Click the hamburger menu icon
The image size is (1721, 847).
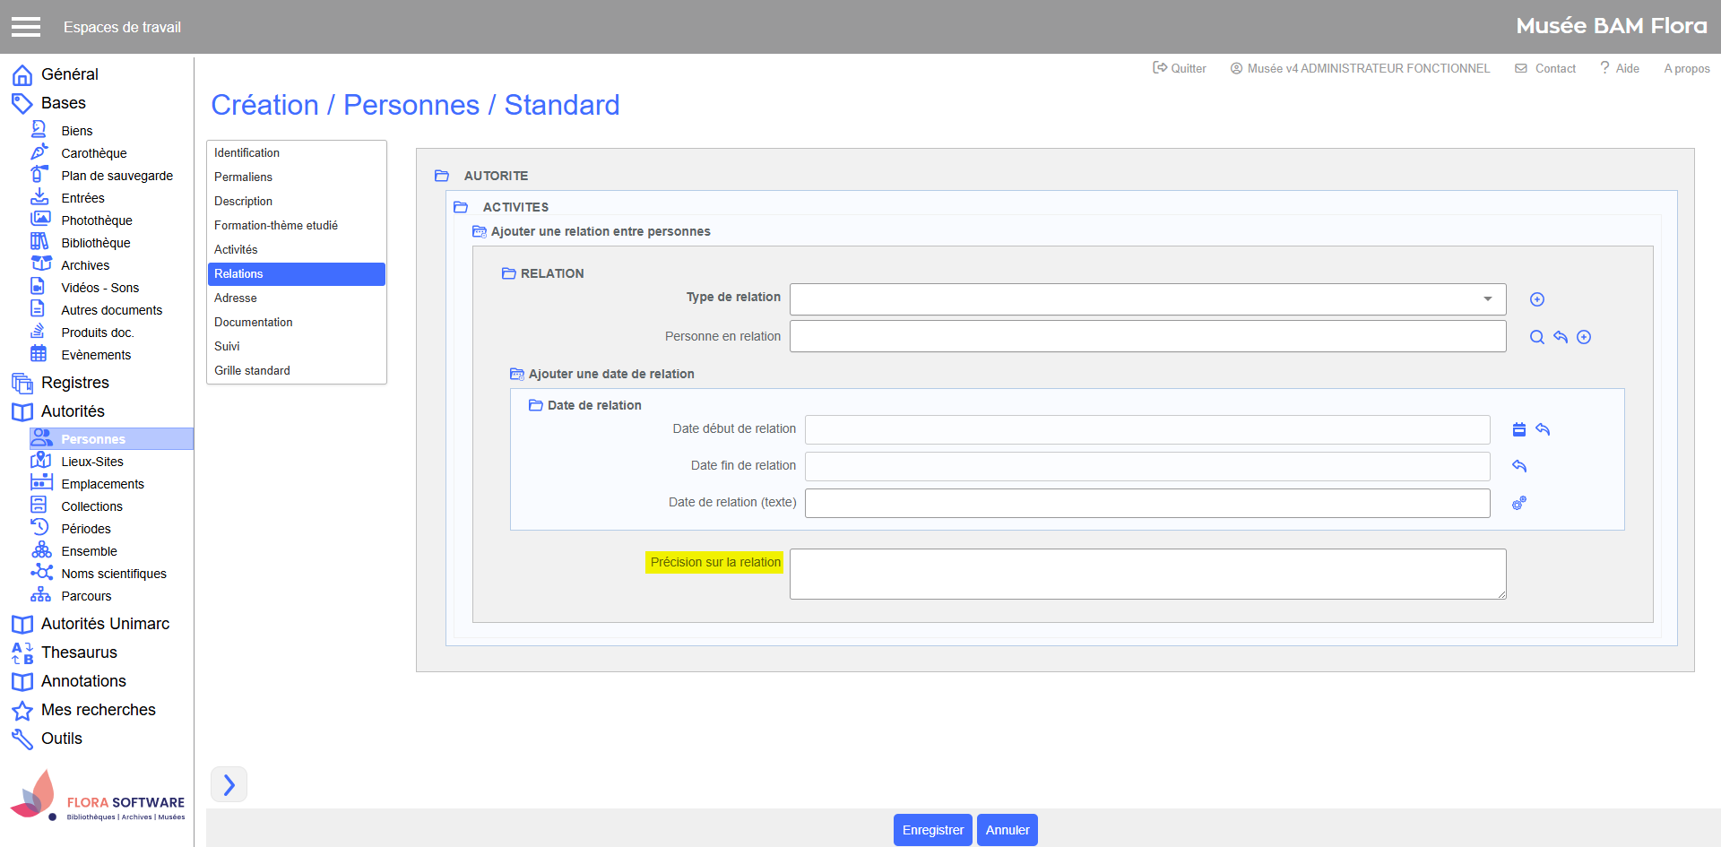26,27
